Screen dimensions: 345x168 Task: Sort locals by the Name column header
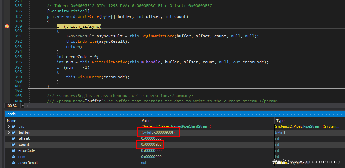(x=12, y=121)
